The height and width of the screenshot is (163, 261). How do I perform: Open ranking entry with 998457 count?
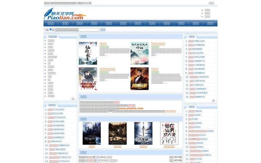[x=192, y=97]
